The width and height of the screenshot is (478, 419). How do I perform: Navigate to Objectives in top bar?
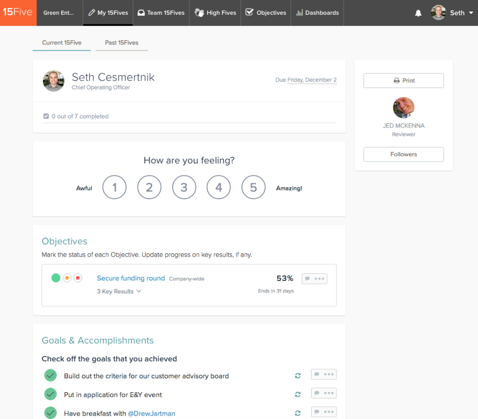tap(266, 13)
